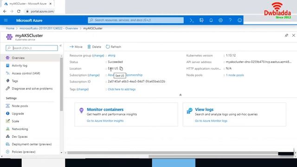Copy the East US location value
This screenshot has width=297, height=167.
(121, 68)
